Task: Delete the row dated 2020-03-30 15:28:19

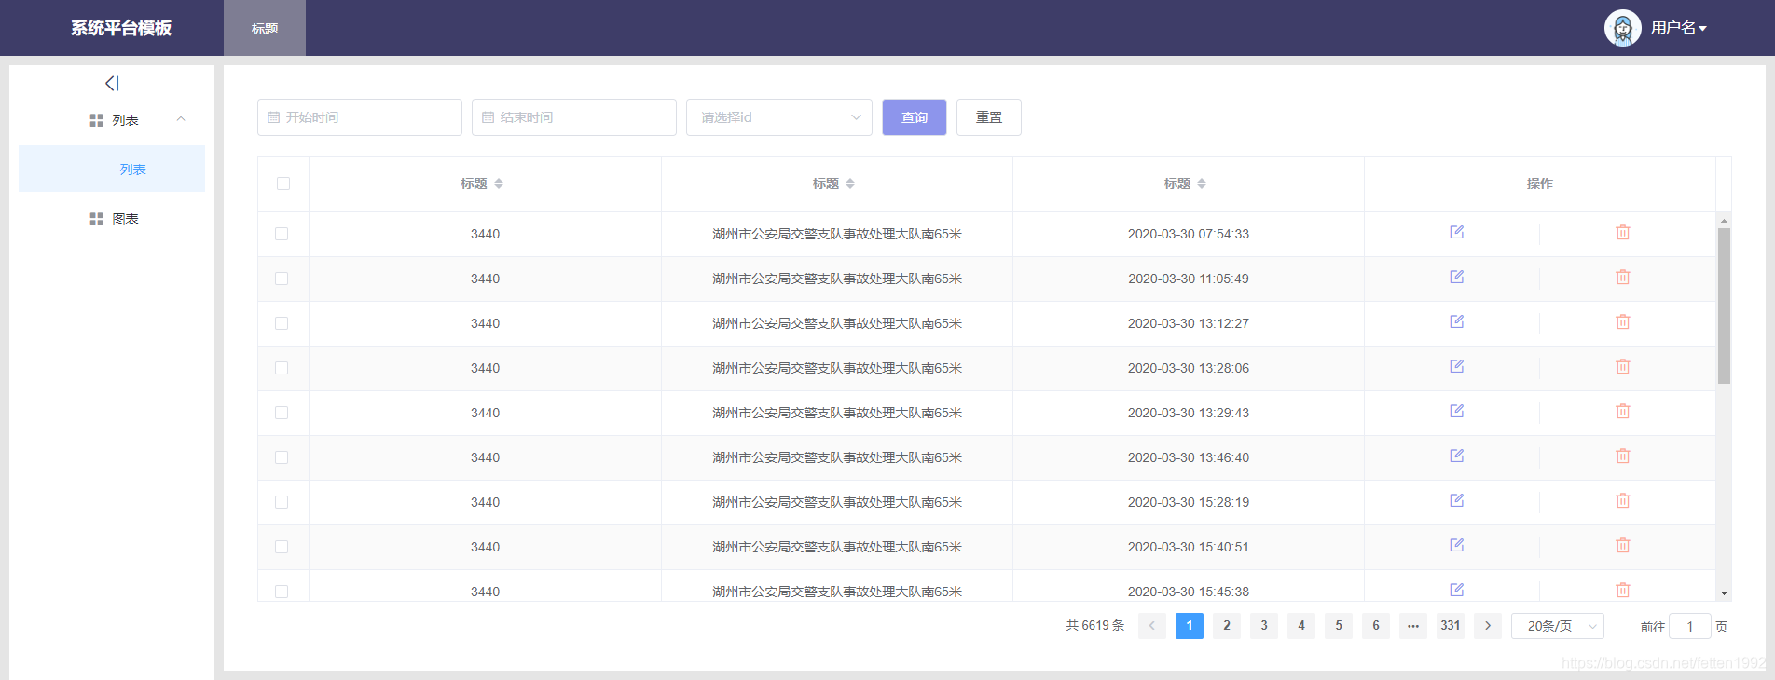Action: 1622,500
